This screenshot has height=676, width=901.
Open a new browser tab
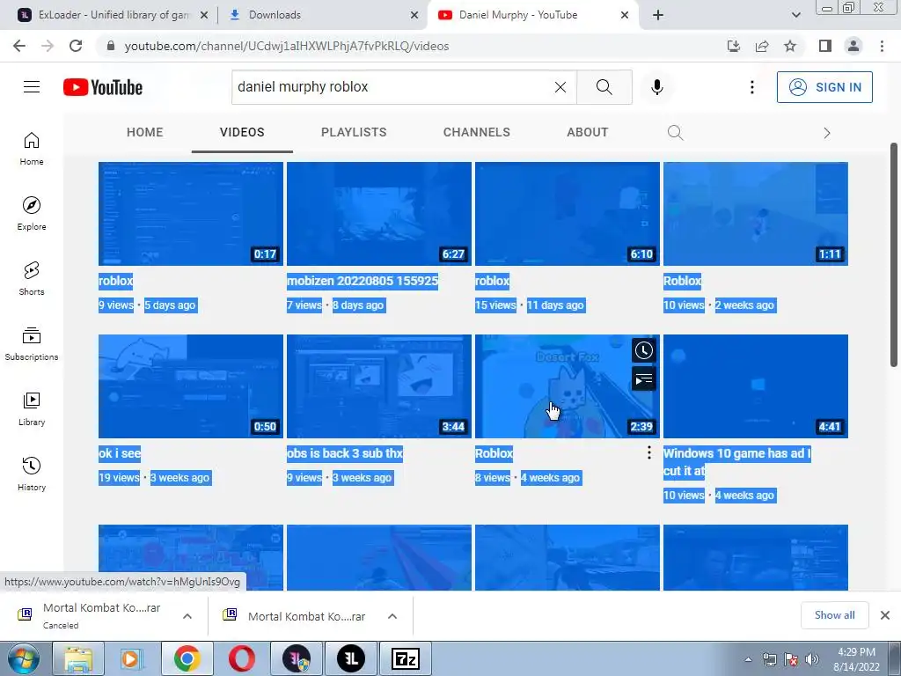(658, 15)
